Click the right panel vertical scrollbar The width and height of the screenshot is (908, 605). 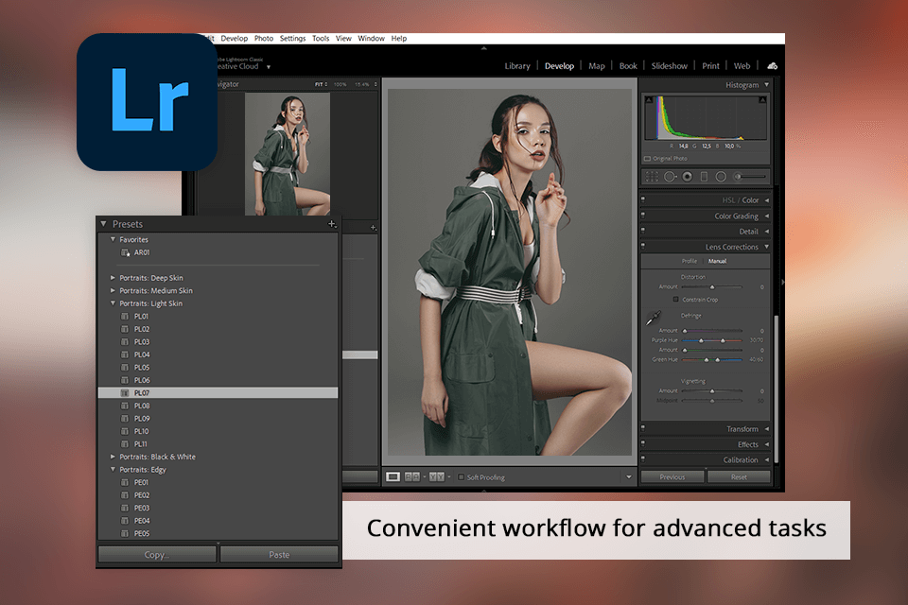click(x=777, y=388)
